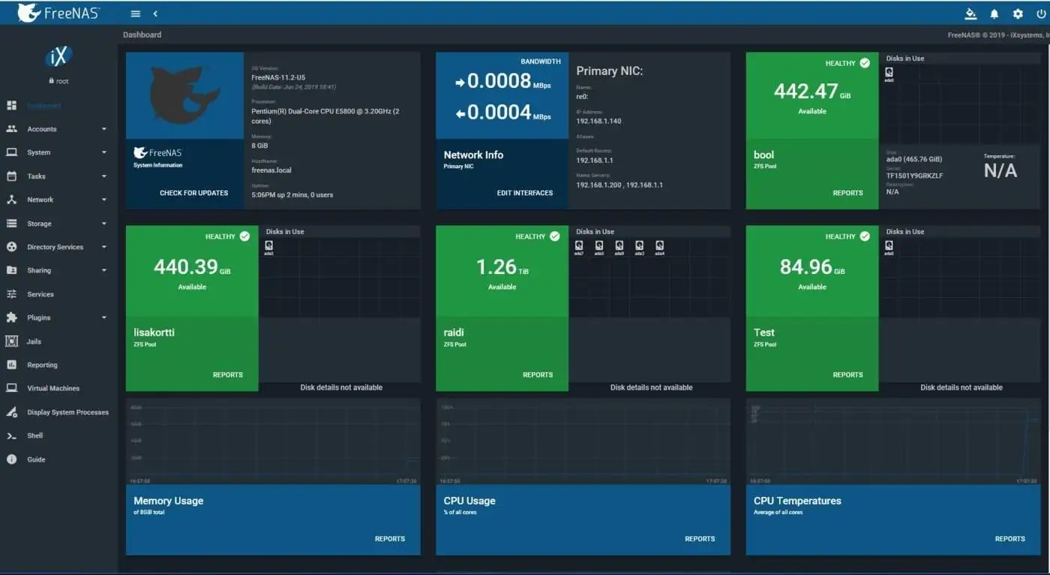Click the ada0 disk icon in bool pool
The height and width of the screenshot is (575, 1050).
[x=889, y=73]
